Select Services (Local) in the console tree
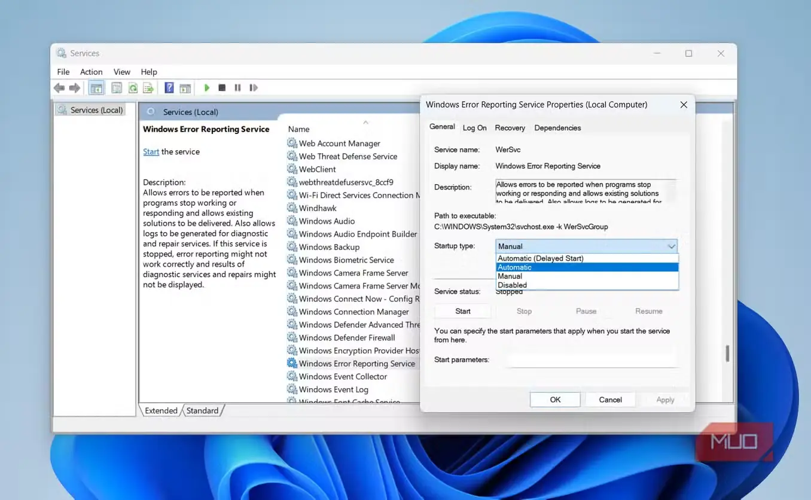This screenshot has height=500, width=811. click(x=89, y=110)
